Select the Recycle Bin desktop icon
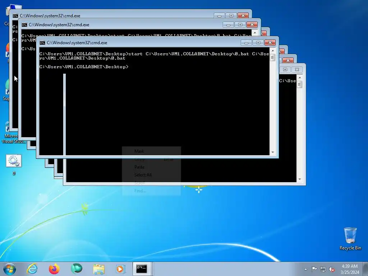Screen dimensions: 368x276 tap(350, 239)
